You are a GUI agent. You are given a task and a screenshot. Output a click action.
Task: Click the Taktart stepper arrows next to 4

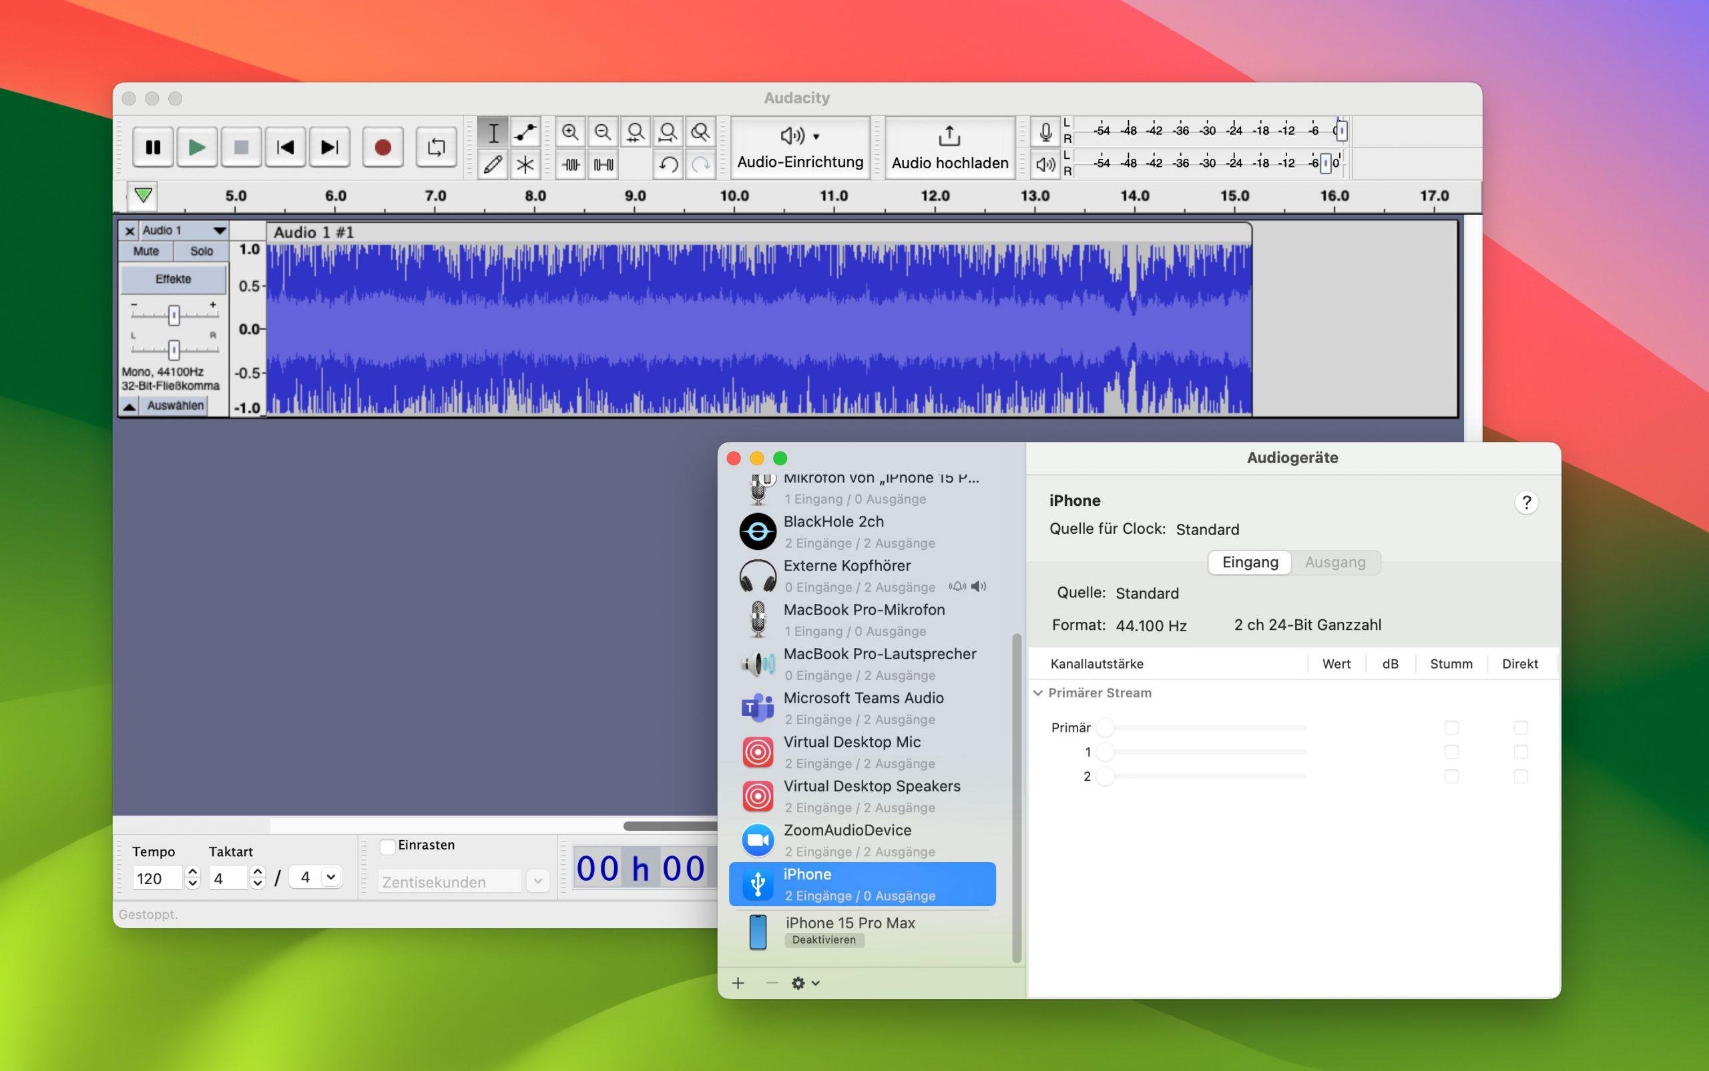click(x=258, y=878)
